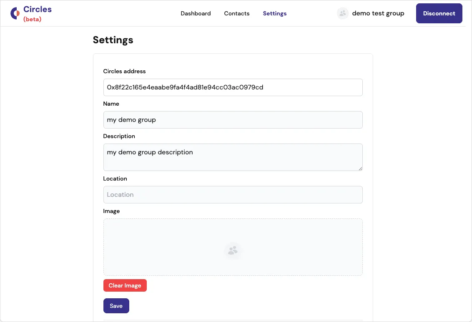Click into the Name input field
The width and height of the screenshot is (472, 322).
[233, 120]
